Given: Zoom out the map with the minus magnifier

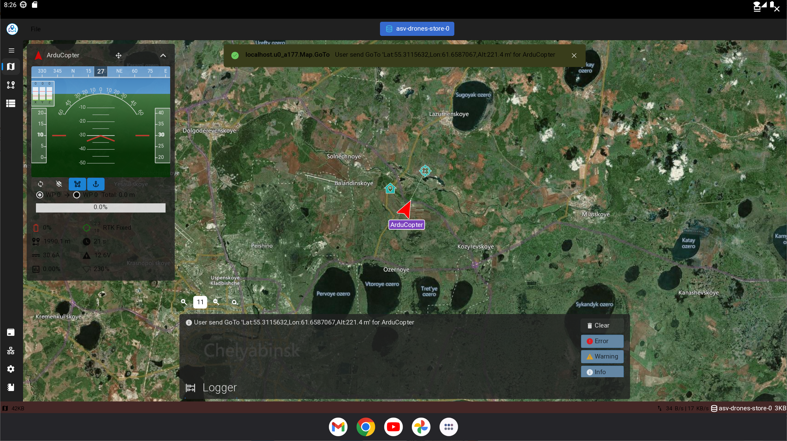Looking at the screenshot, I should (x=216, y=302).
